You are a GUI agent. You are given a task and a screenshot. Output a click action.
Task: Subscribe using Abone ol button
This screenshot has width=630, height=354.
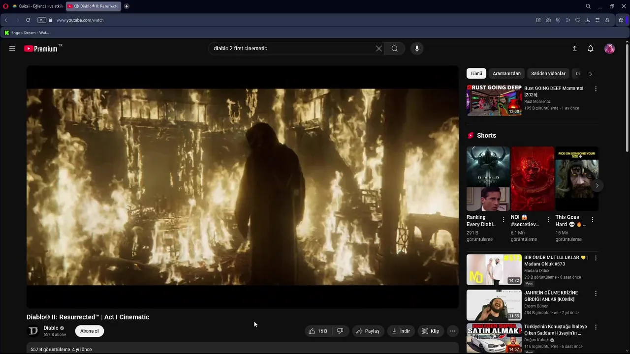90,331
